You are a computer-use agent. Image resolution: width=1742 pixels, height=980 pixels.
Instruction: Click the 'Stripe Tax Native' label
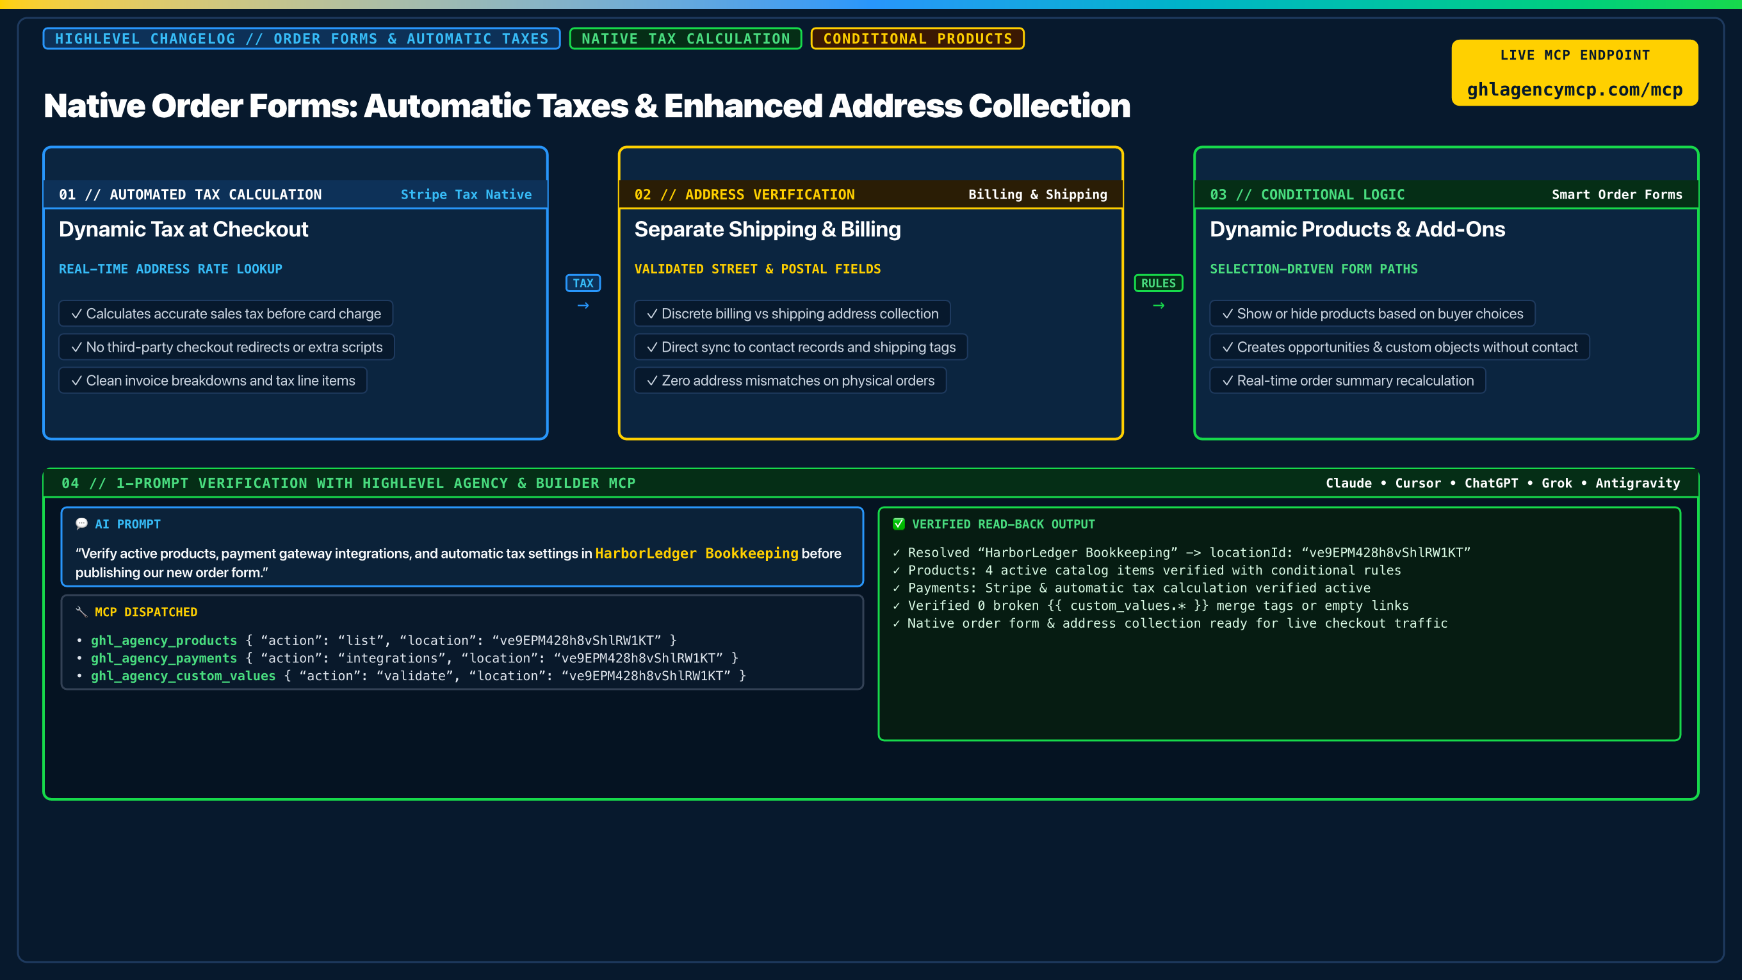coord(466,194)
